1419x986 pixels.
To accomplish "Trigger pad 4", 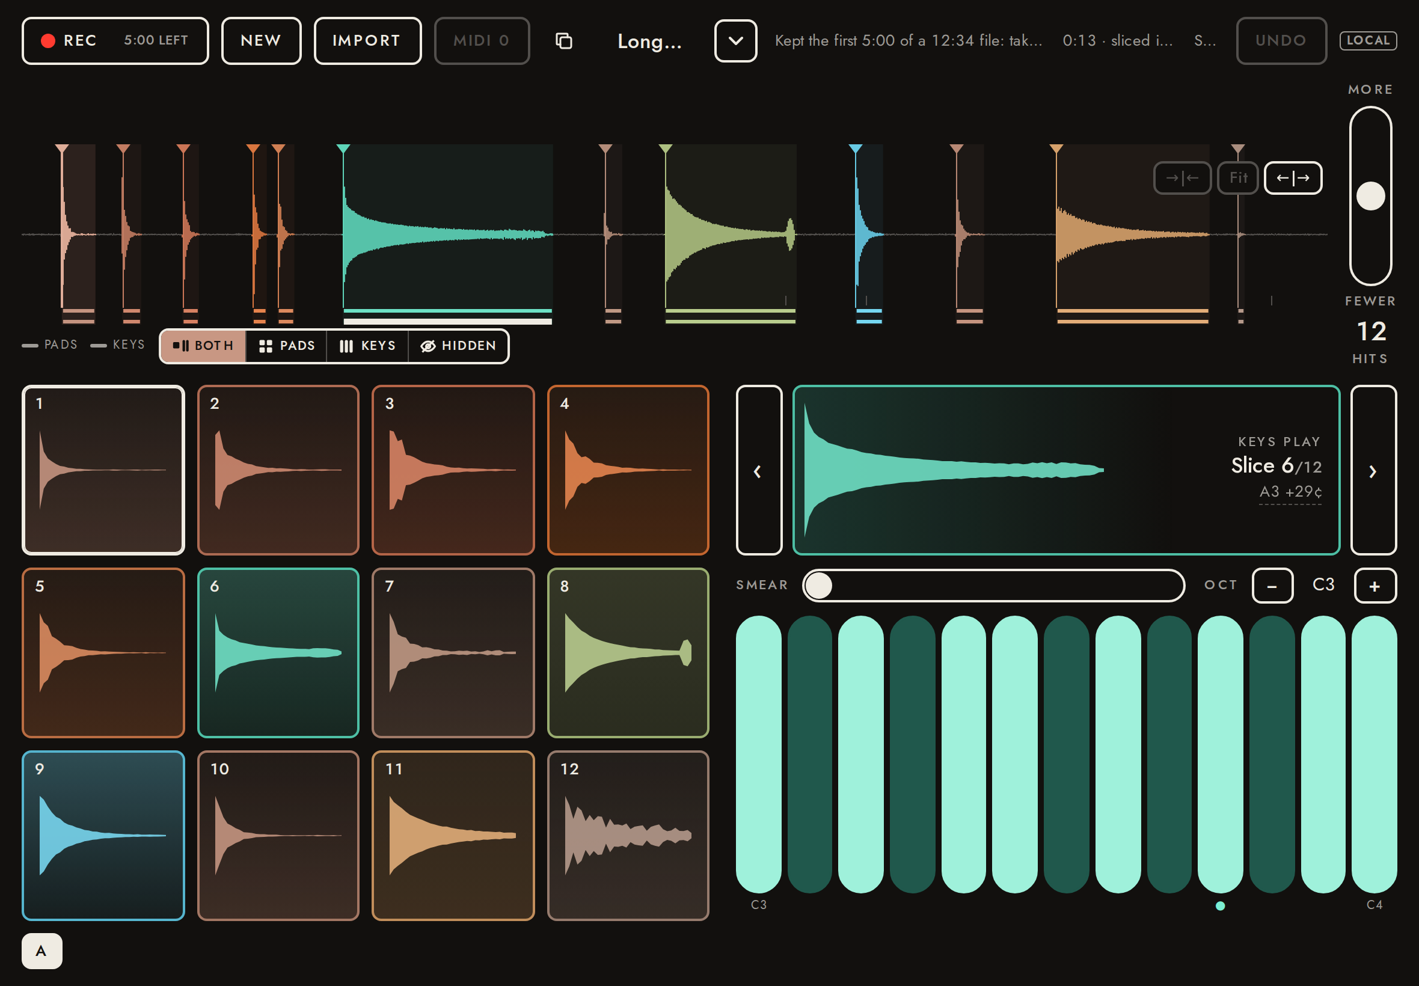I will [628, 470].
